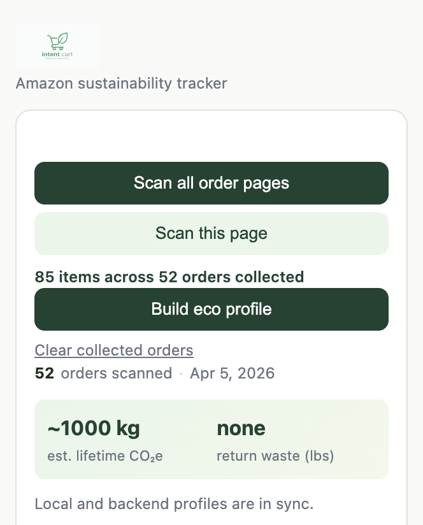This screenshot has height=525, width=423.
Task: Click the "intent cart" logo wordmark
Action: click(x=57, y=54)
